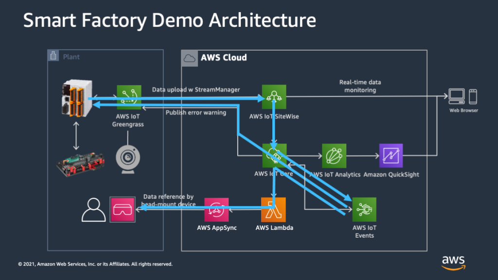Open the AWS IoT Core icon
Screen dimensions: 498x280
coord(274,156)
